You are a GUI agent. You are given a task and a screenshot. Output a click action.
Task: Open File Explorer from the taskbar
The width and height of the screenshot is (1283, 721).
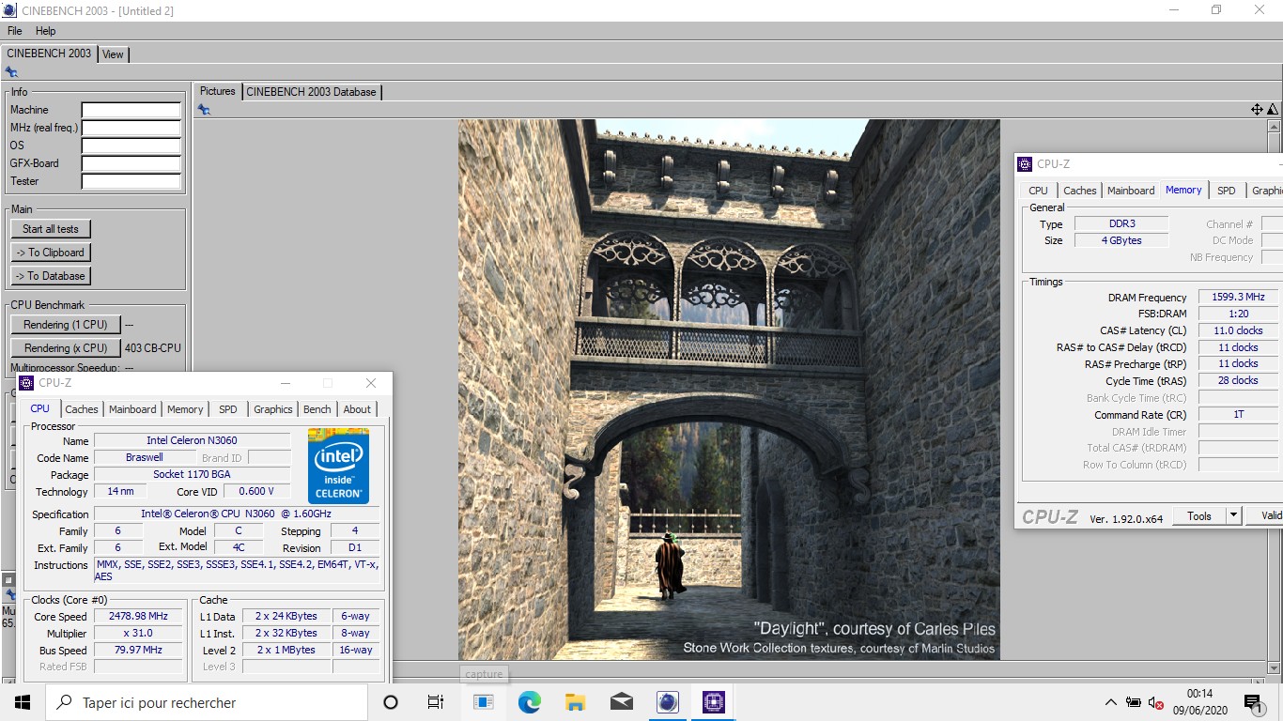pyautogui.click(x=576, y=702)
